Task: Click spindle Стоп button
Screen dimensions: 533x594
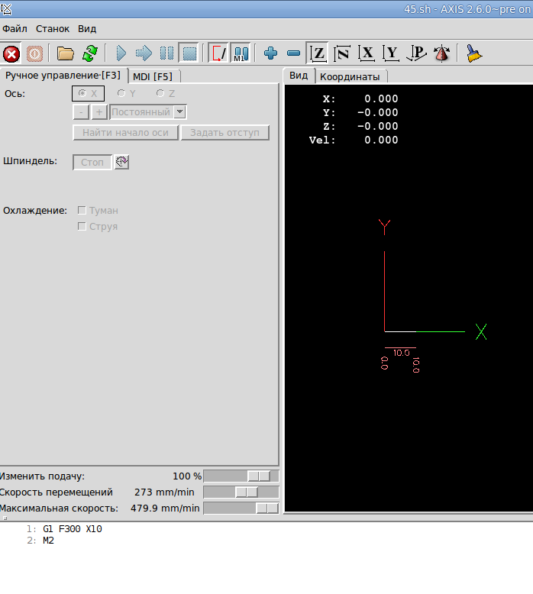Action: [92, 162]
